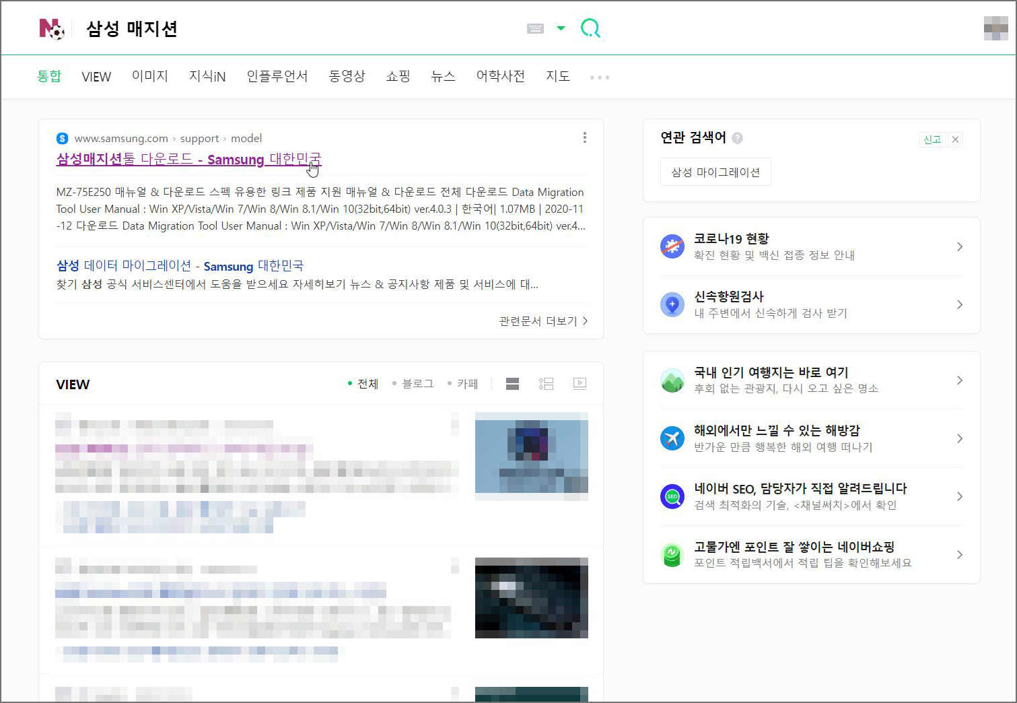
Task: Open the 지식iN tab
Action: click(207, 76)
